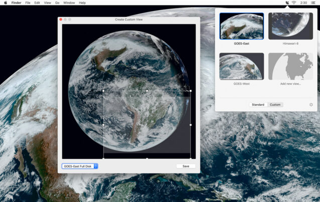Open the Edit menu
The image size is (320, 202).
(x=37, y=3)
